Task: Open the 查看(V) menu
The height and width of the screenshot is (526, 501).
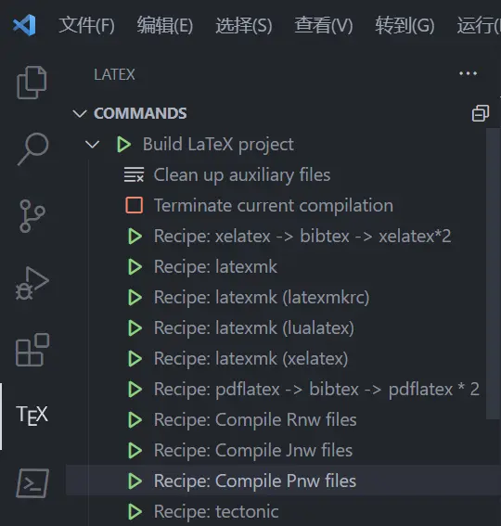Action: [324, 25]
